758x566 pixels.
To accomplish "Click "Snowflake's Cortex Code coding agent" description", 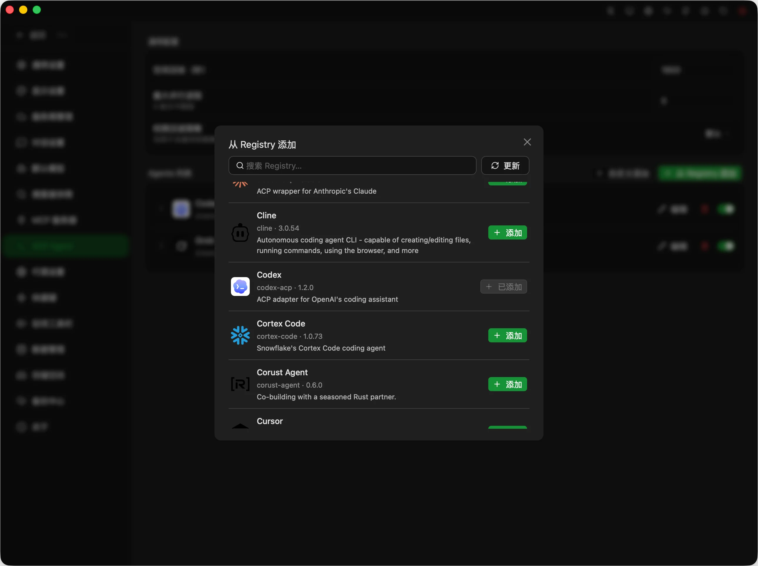I will pyautogui.click(x=321, y=348).
